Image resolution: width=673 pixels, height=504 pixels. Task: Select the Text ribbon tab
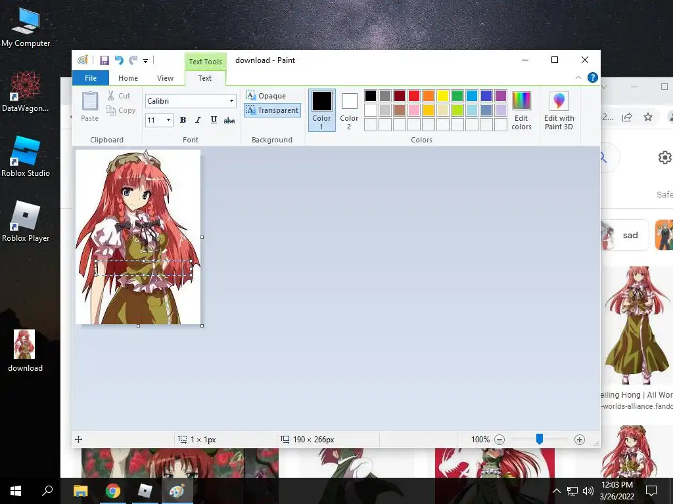[205, 78]
